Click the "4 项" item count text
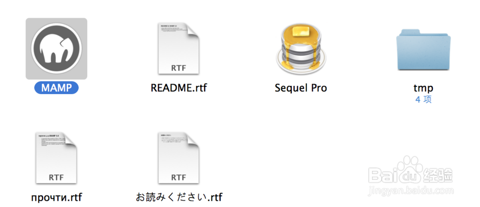 point(423,100)
